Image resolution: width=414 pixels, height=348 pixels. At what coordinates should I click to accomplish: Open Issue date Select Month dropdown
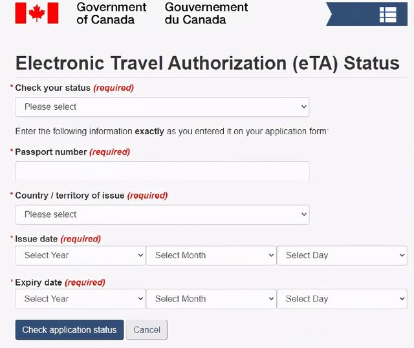212,256
